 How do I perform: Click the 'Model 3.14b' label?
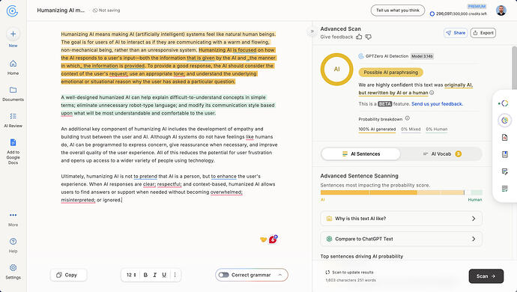[x=422, y=56]
